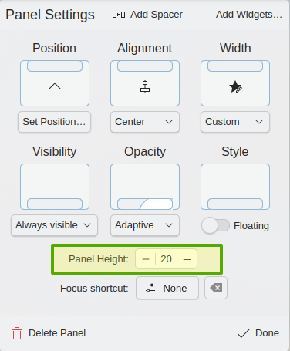Click the None focus shortcut button
Viewport: 290px width, 351px height.
(x=167, y=288)
